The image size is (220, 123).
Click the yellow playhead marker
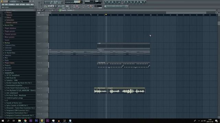pos(106,15)
